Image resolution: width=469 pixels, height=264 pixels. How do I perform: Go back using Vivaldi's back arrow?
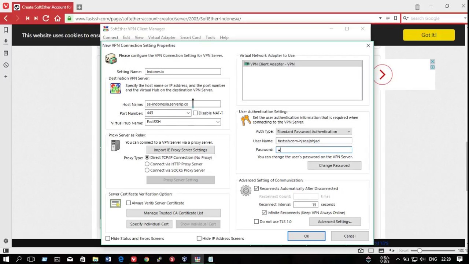click(6, 18)
